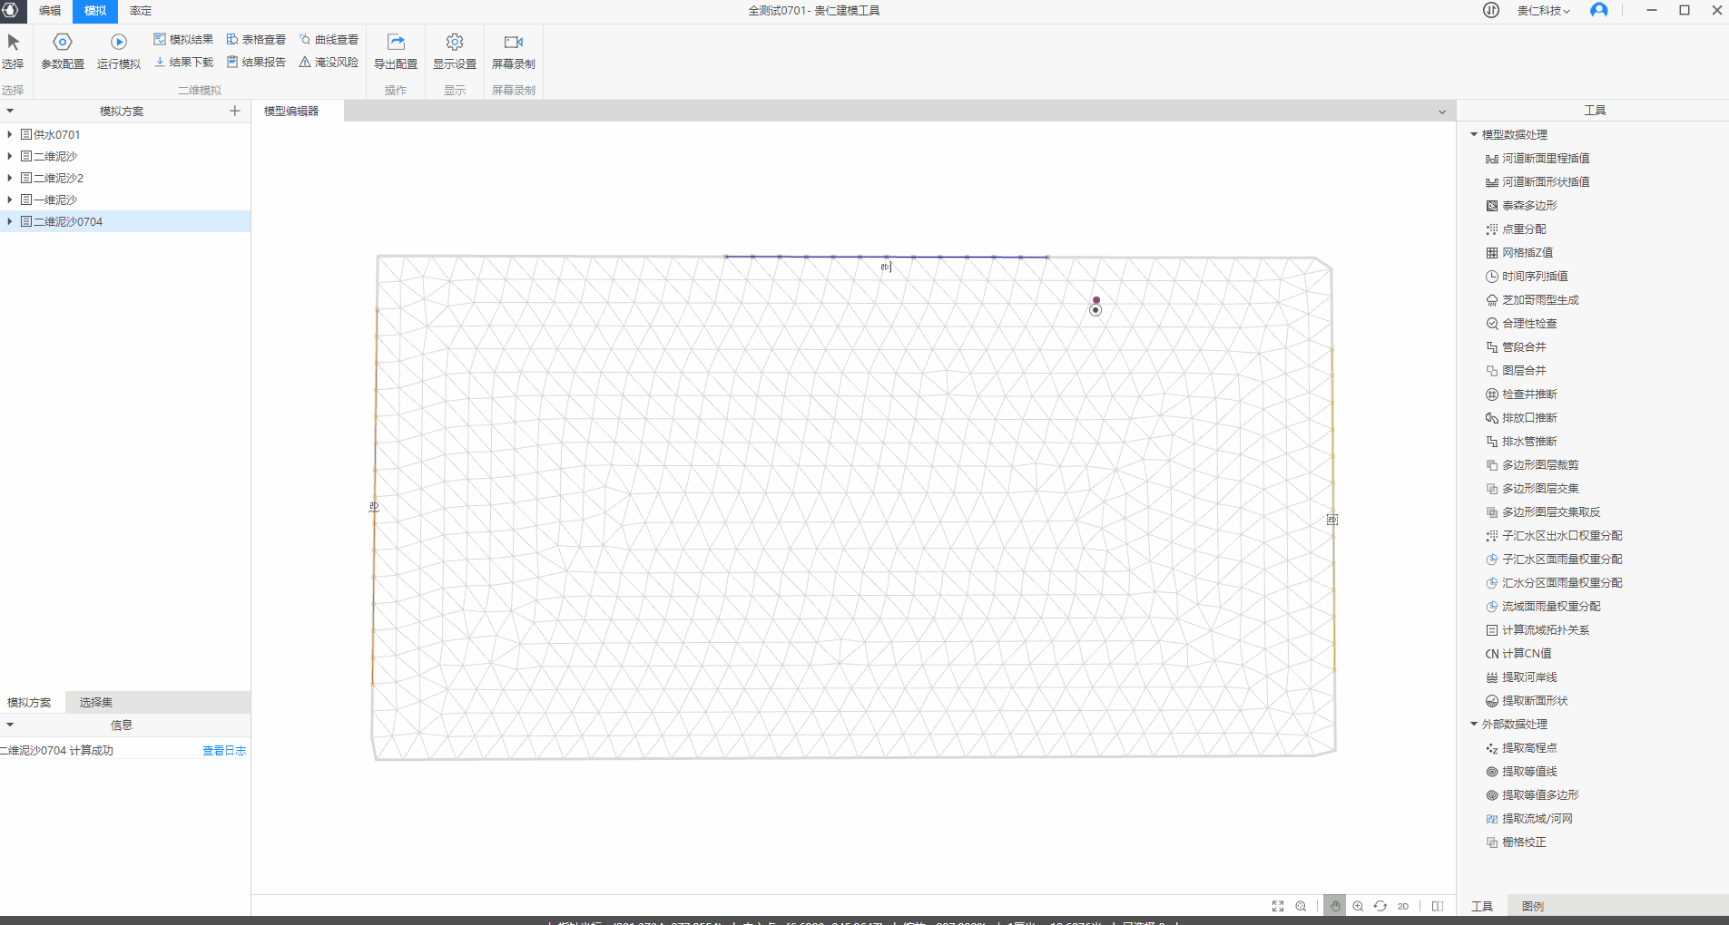Expand the 二维泥沙0704 scheme node
Screen dimensions: 1729x925
(x=10, y=221)
